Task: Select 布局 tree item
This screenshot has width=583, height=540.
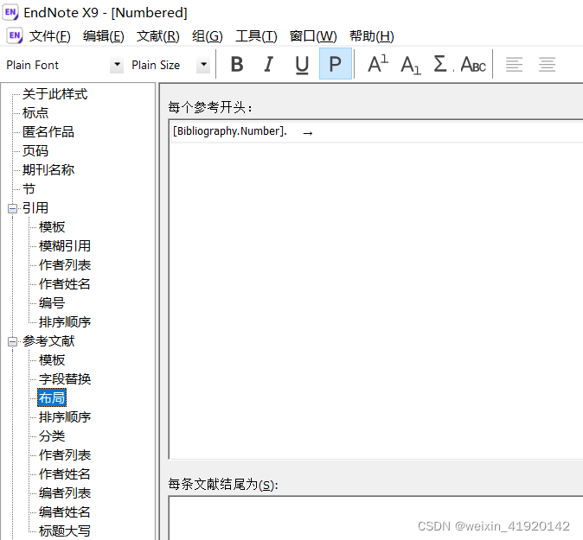Action: click(x=52, y=397)
